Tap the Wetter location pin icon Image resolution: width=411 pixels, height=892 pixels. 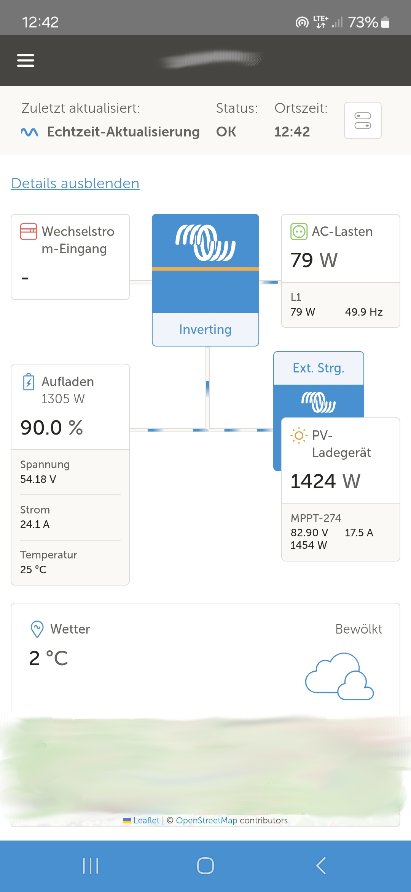[x=37, y=629]
